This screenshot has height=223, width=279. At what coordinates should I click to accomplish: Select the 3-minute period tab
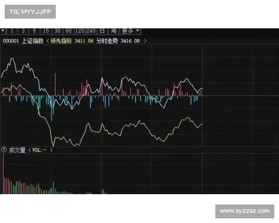pos(23,31)
